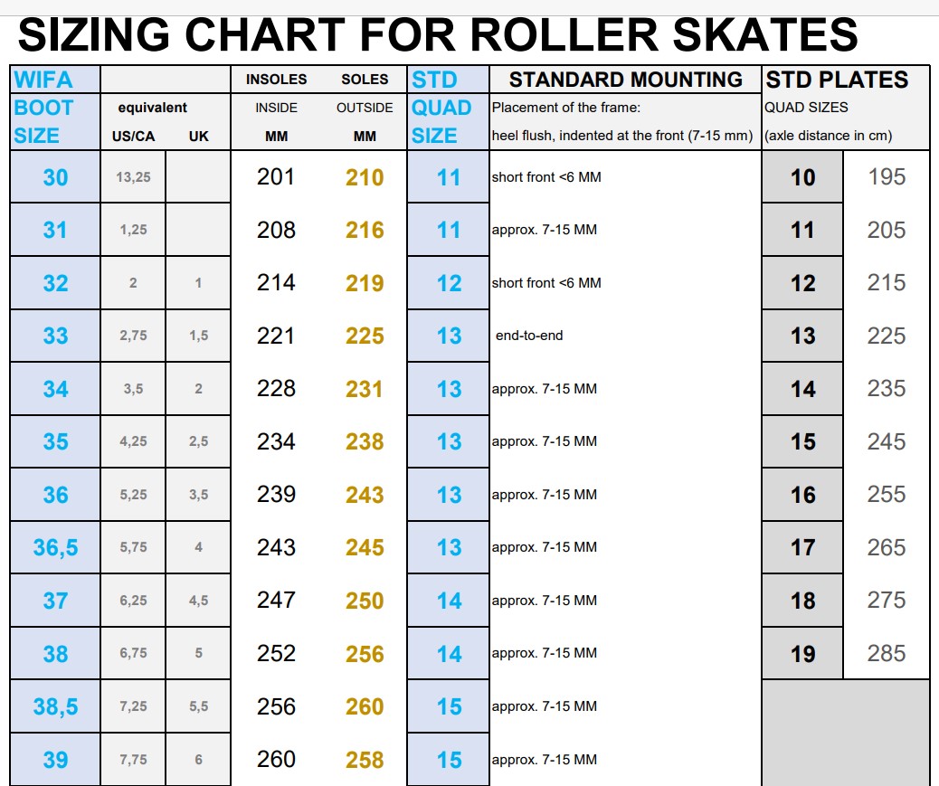
Task: Select UK equivalent value 5,5
Action: tap(198, 707)
